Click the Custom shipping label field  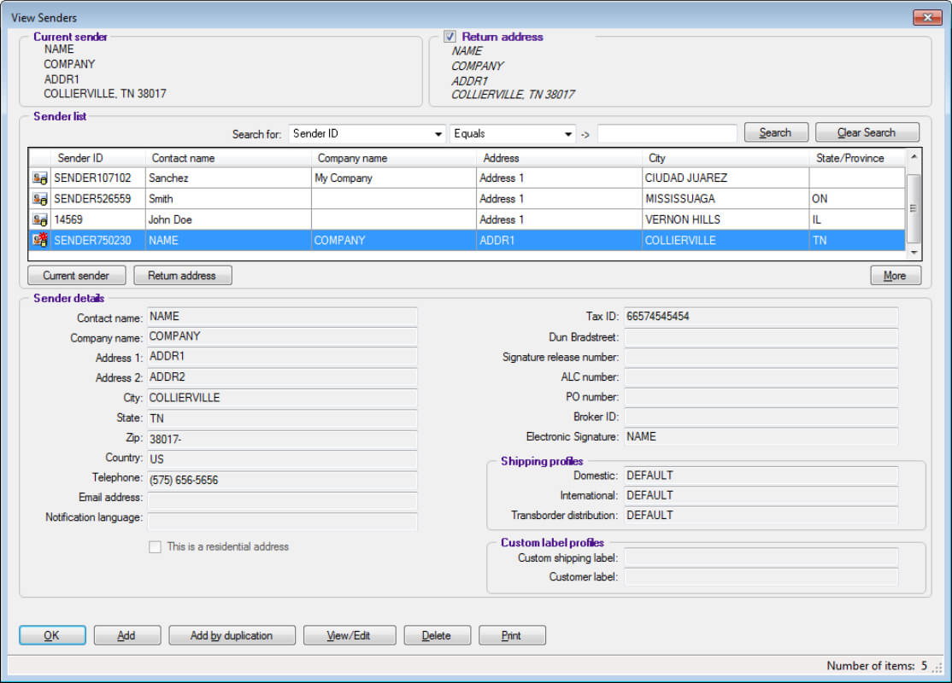(x=761, y=557)
